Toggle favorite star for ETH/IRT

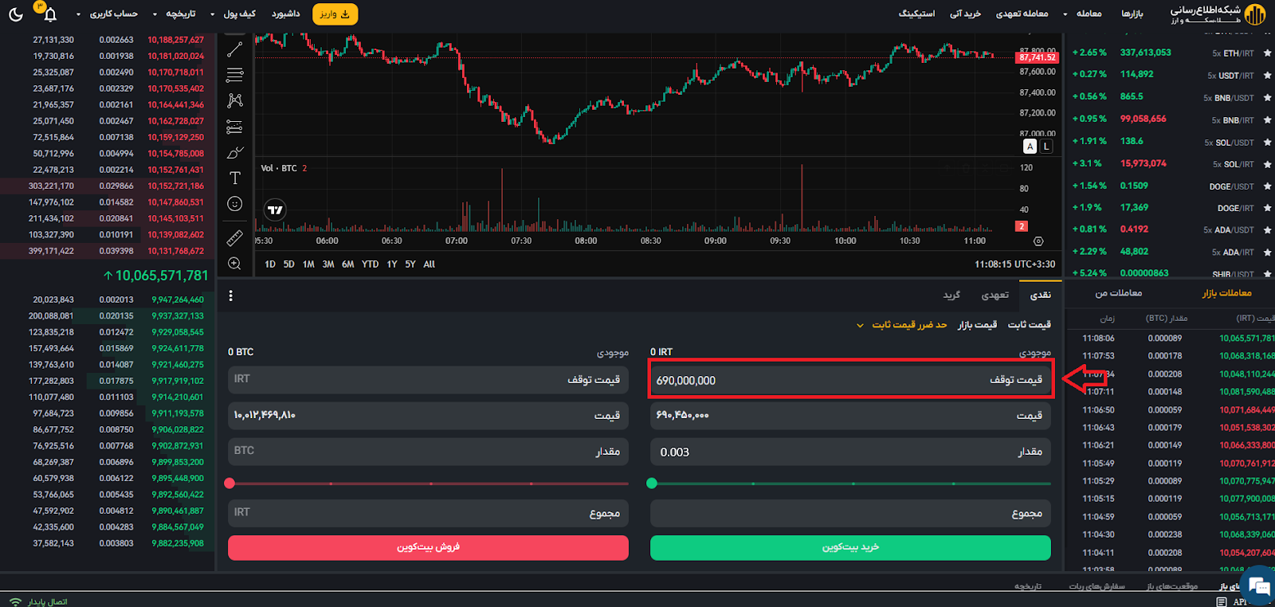[1267, 53]
